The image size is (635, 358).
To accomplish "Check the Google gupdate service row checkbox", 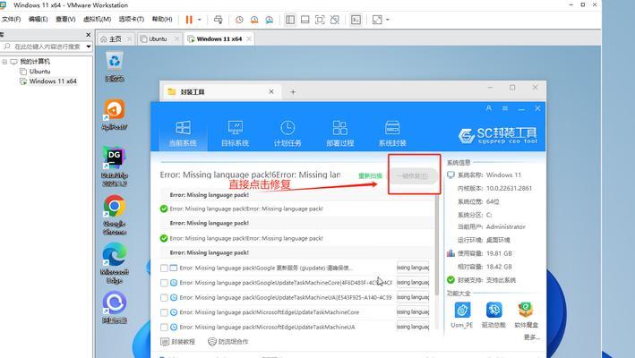I will [x=164, y=268].
